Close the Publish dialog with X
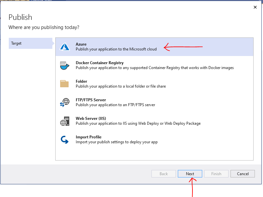The width and height of the screenshot is (263, 197). (x=255, y=7)
